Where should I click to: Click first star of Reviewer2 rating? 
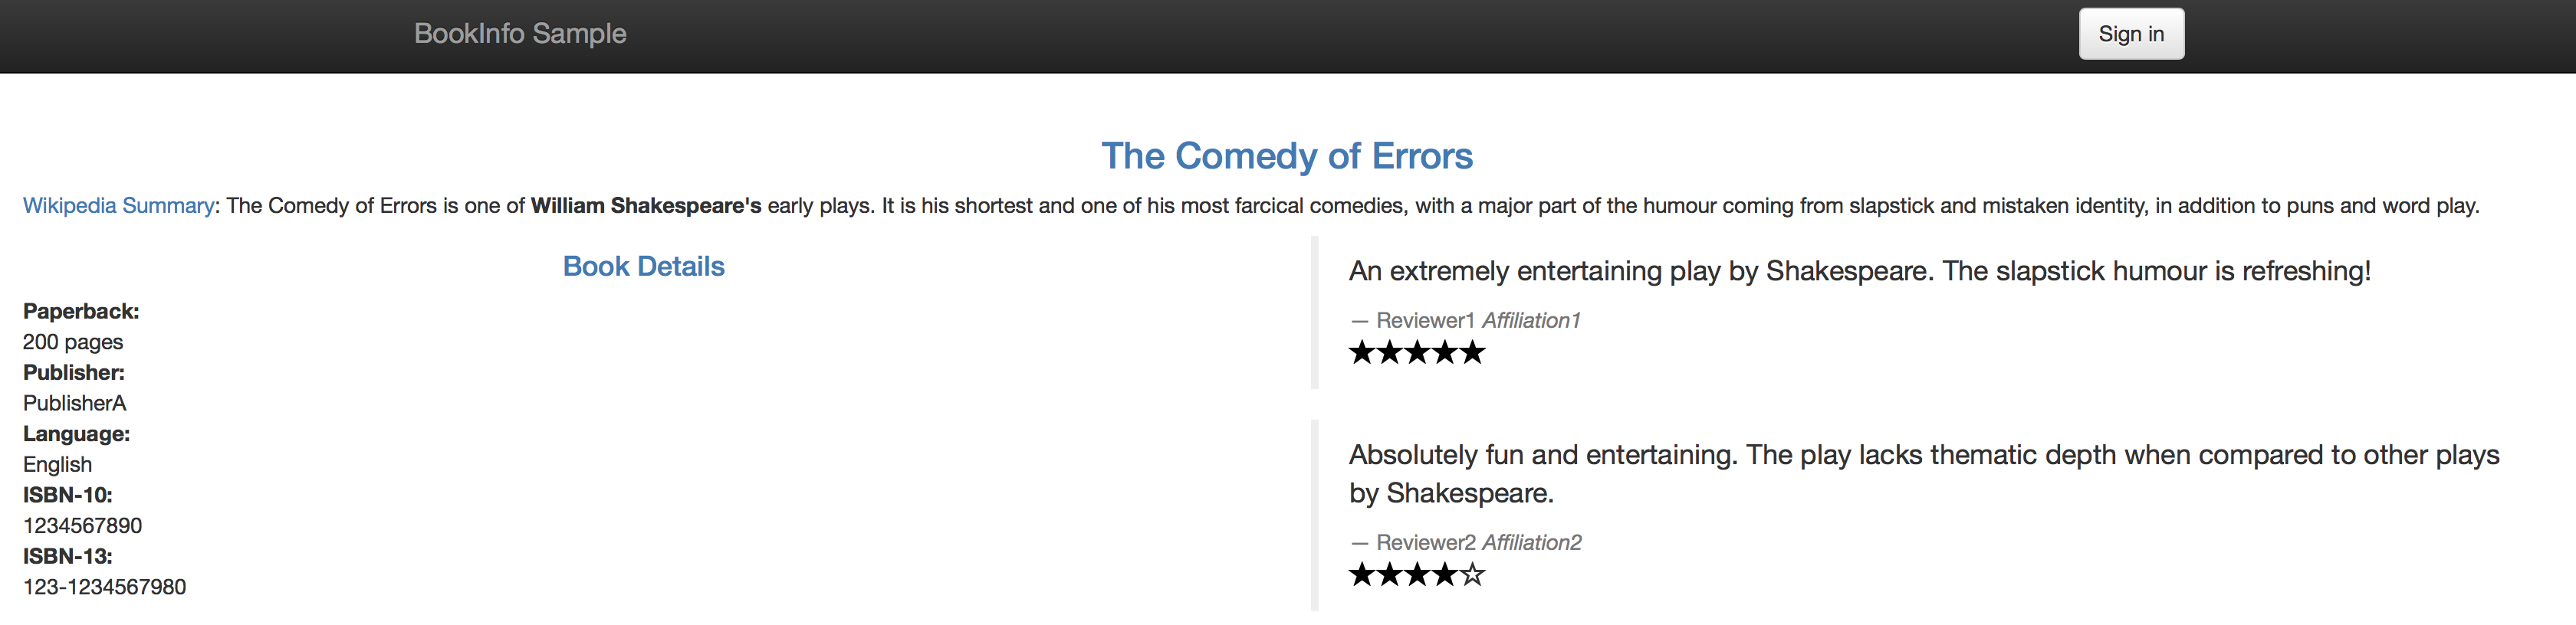1362,574
